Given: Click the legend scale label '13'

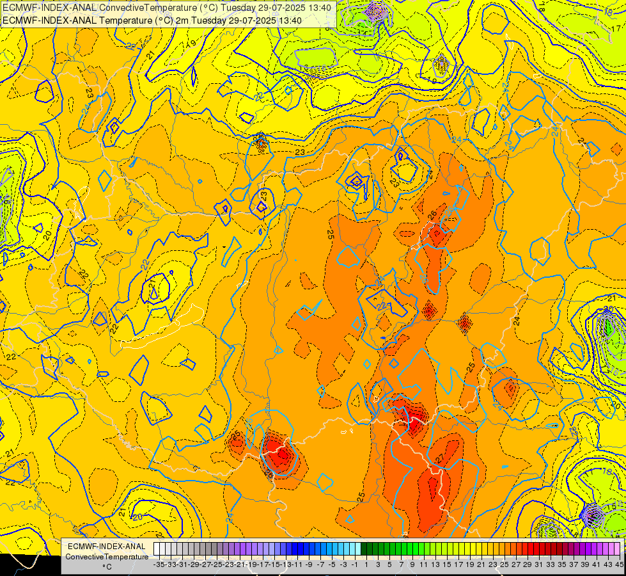Looking at the screenshot, I should (x=435, y=564).
